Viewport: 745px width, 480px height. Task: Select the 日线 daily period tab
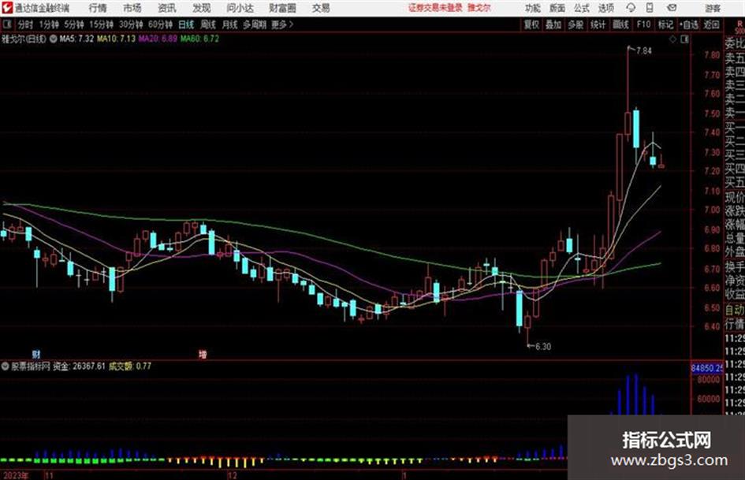coord(186,24)
